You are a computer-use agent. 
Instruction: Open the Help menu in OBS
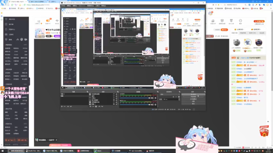pyautogui.click(x=103, y=6)
